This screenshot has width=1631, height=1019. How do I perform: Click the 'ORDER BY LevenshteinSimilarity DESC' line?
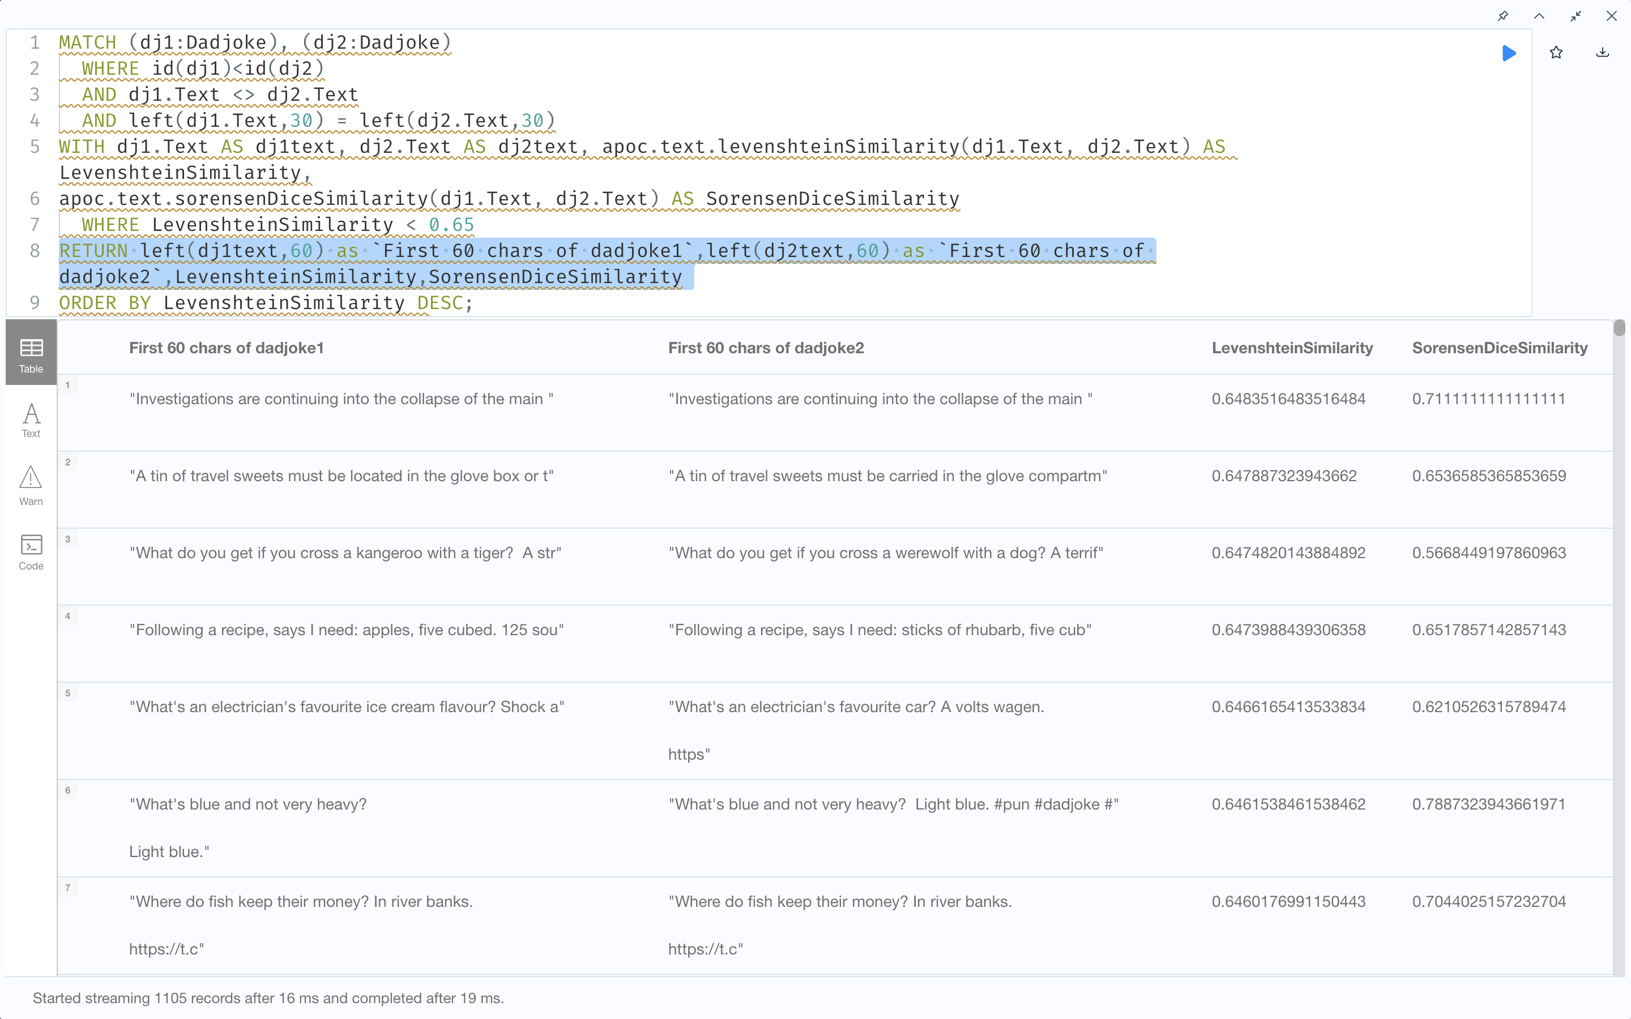click(x=266, y=303)
